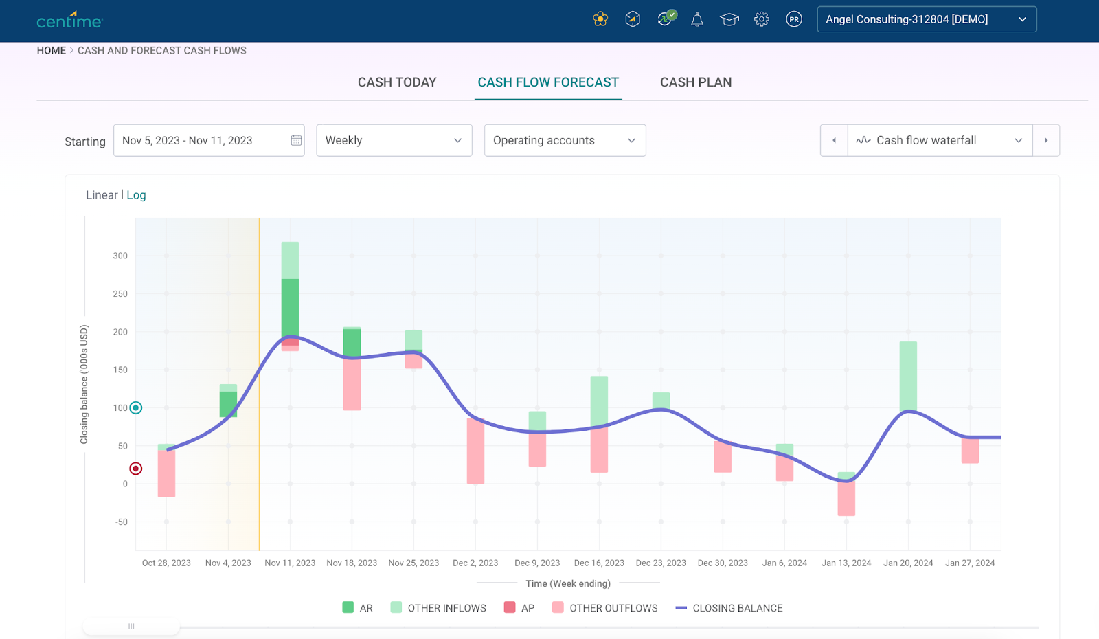Click the PR user profile avatar
Viewport: 1099px width, 639px height.
click(x=794, y=19)
